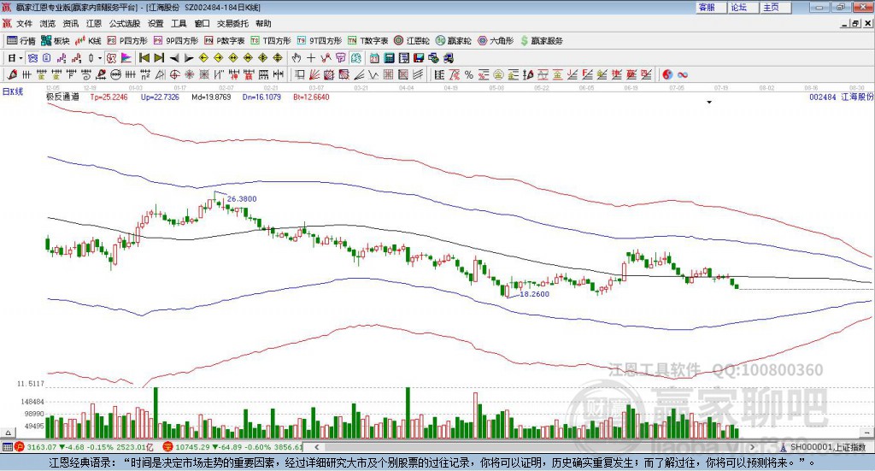Toggle the magenta flag indicator icon
Viewport: 875px width, 471px height.
[x=126, y=58]
